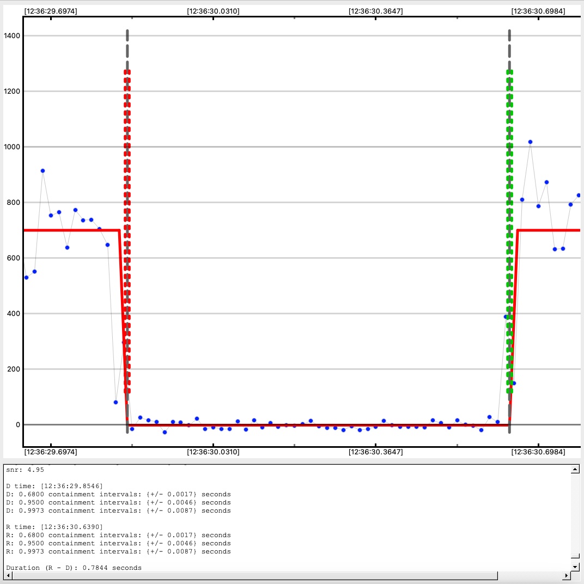
Task: Click the 'Duration (R - D): 0.7844 seconds' line
Action: point(74,568)
